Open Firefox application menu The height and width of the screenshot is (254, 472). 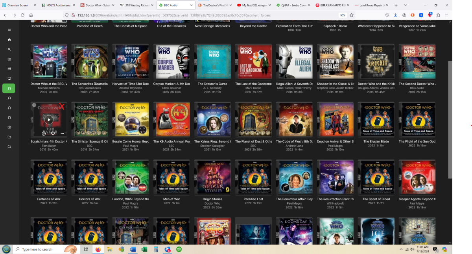446,15
